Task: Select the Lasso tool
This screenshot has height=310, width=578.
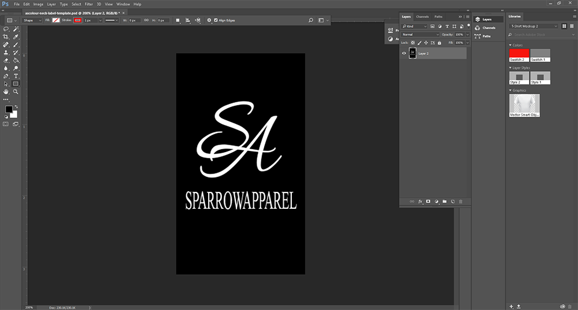Action: pos(6,29)
